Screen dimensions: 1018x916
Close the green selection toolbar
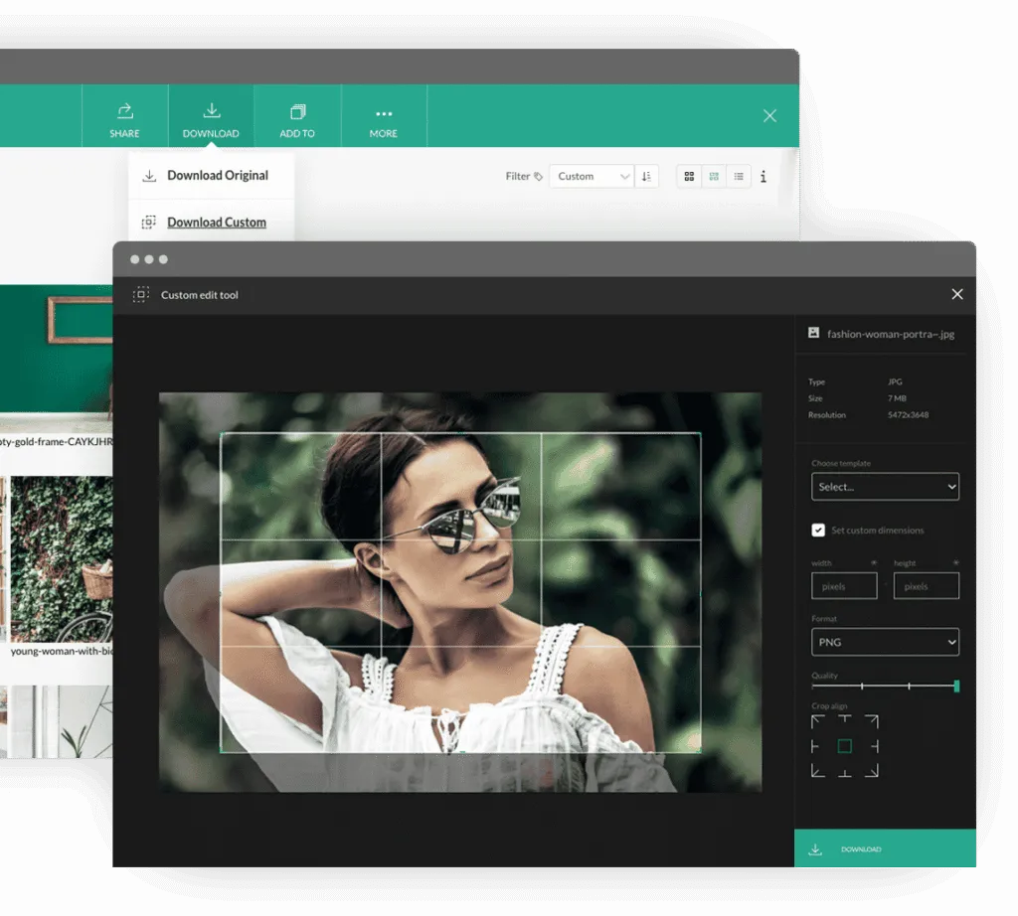[x=770, y=116]
